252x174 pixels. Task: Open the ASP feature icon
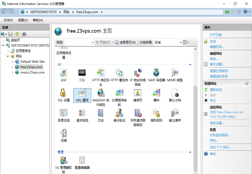pos(64,75)
